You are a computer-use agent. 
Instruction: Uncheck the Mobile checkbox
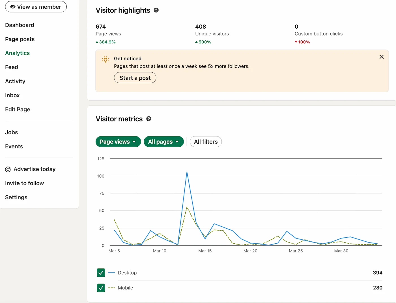tap(101, 288)
